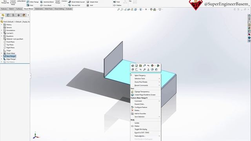Click the Tab and Slot tool
The image size is (251, 141).
tap(74, 5)
